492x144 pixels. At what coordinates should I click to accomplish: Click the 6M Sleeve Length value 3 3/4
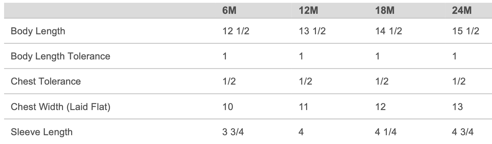(x=233, y=132)
